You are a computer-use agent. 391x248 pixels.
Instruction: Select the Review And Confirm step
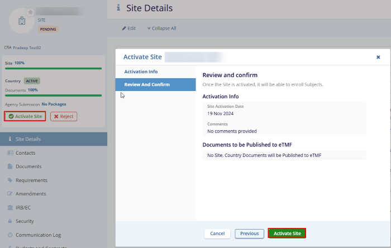[147, 84]
